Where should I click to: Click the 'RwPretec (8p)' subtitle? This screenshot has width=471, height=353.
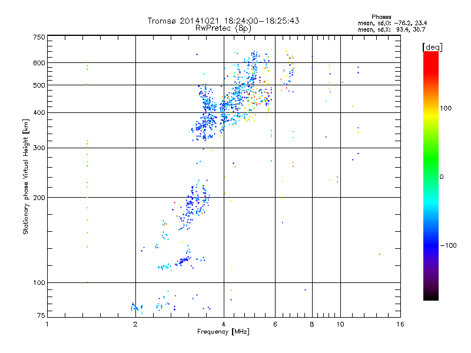pos(223,28)
